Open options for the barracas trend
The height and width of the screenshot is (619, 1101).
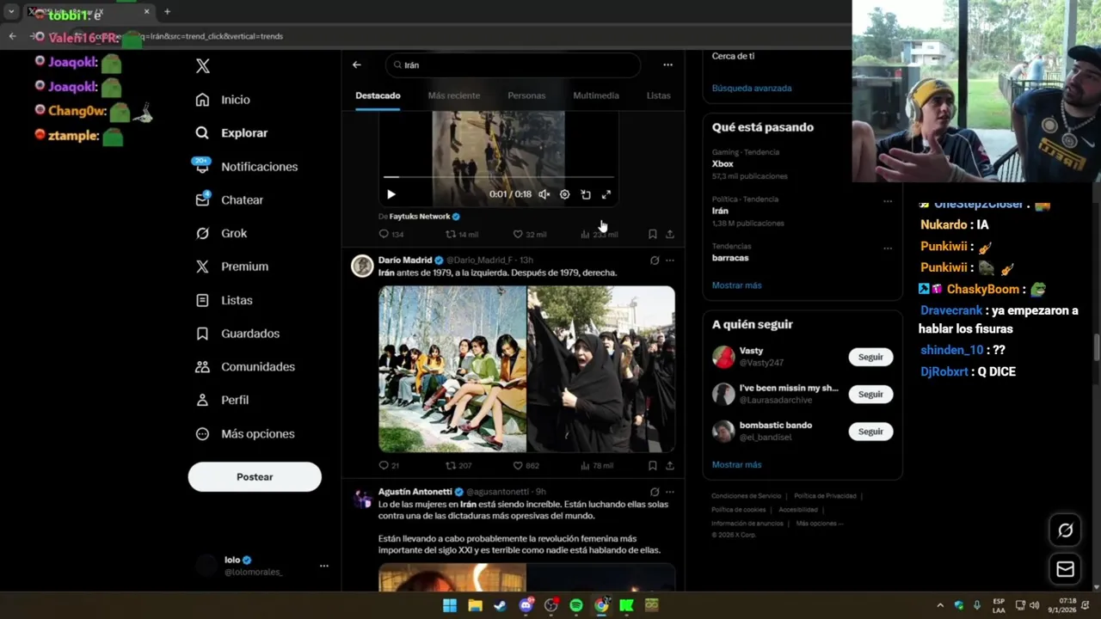pyautogui.click(x=888, y=248)
